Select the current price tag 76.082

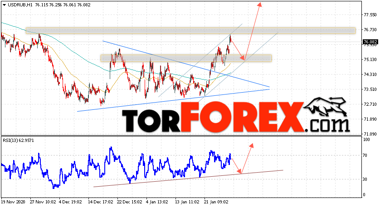pos(370,42)
